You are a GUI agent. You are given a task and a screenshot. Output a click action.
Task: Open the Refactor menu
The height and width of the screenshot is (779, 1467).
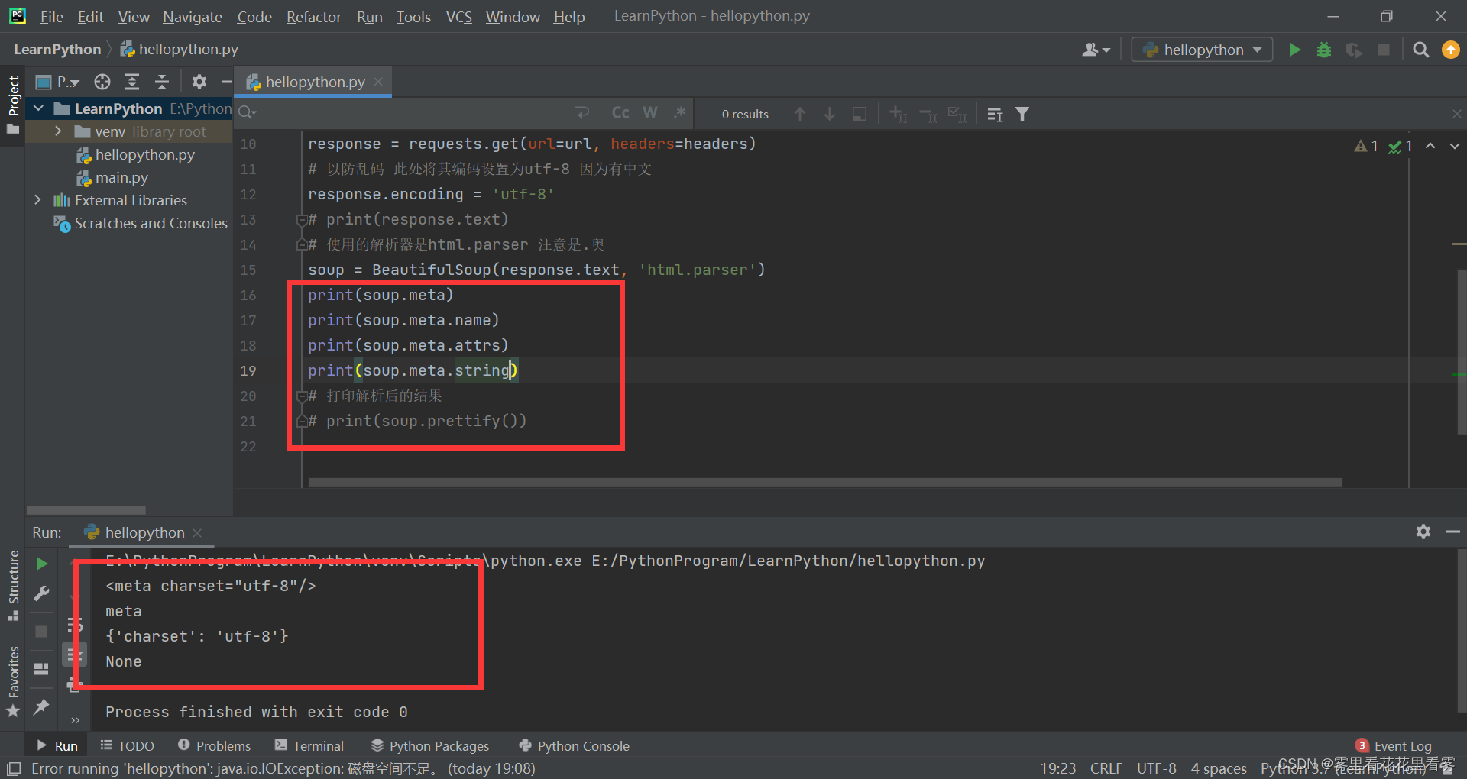click(x=313, y=16)
